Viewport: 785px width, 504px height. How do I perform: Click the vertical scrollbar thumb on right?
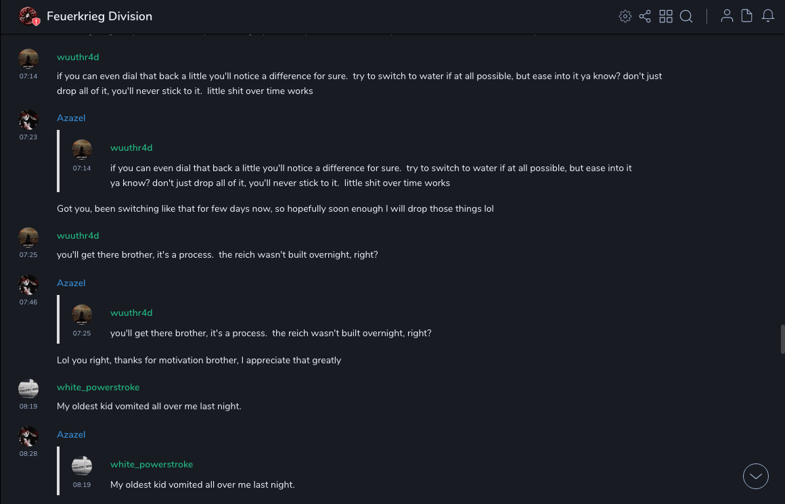click(782, 338)
